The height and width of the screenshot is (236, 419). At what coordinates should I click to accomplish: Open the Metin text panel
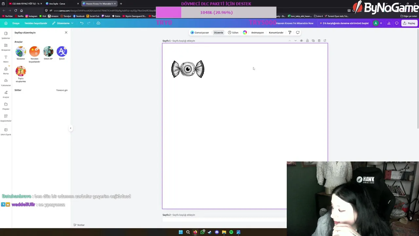click(6, 59)
